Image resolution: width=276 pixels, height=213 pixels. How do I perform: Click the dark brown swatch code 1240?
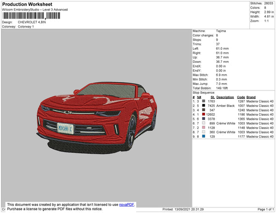[203, 110]
